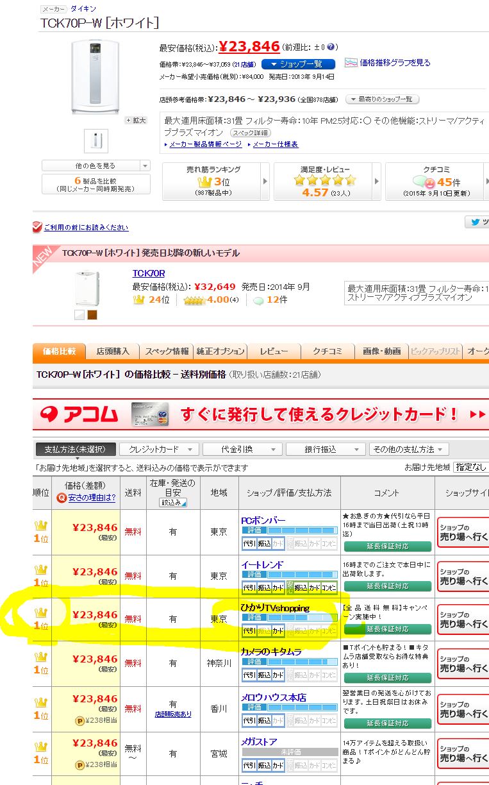Expand 最寄りのショップ一覧 dropdown

tap(383, 99)
